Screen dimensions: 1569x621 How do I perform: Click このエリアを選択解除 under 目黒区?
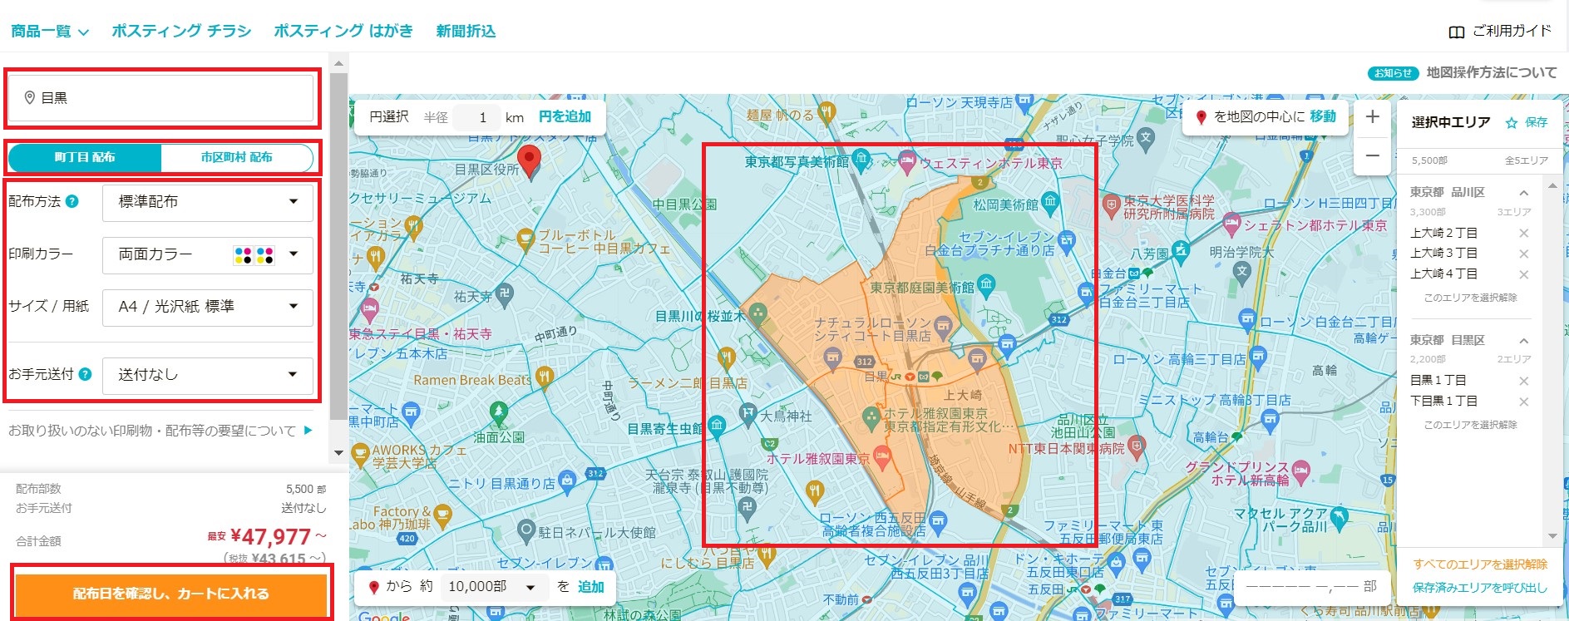pyautogui.click(x=1470, y=425)
